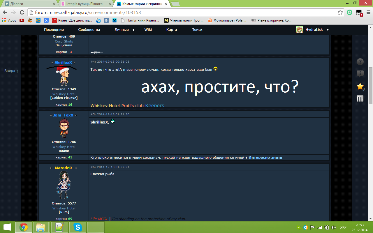Viewport: 373px width, 233px height.
Task: Open the Фотоаппарат Polar... bookmark
Action: point(228,20)
